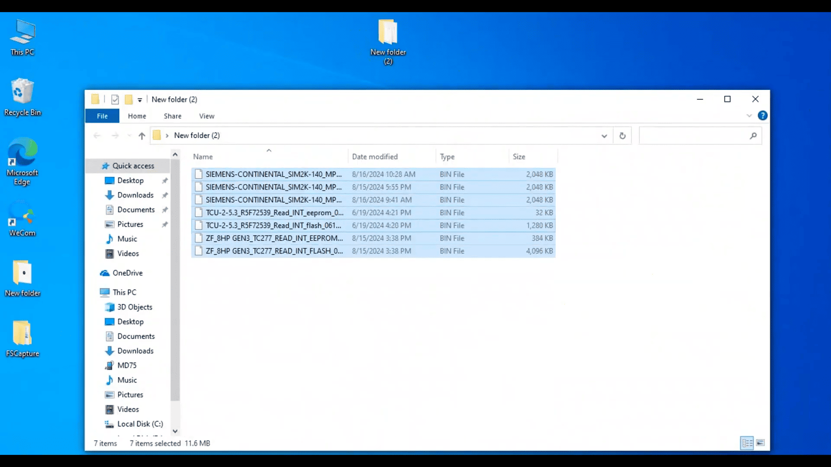Refresh the New folder (2) view

622,136
